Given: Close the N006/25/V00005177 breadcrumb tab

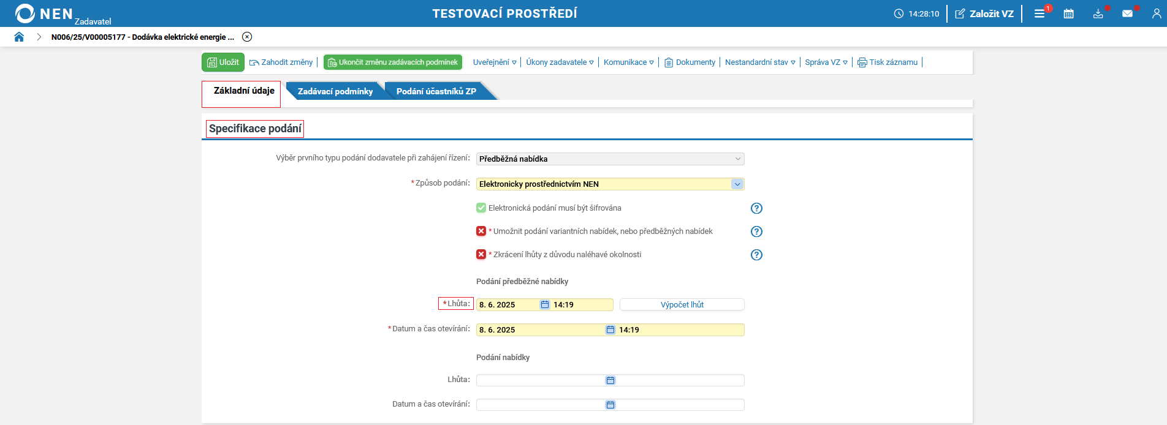Looking at the screenshot, I should [x=247, y=37].
